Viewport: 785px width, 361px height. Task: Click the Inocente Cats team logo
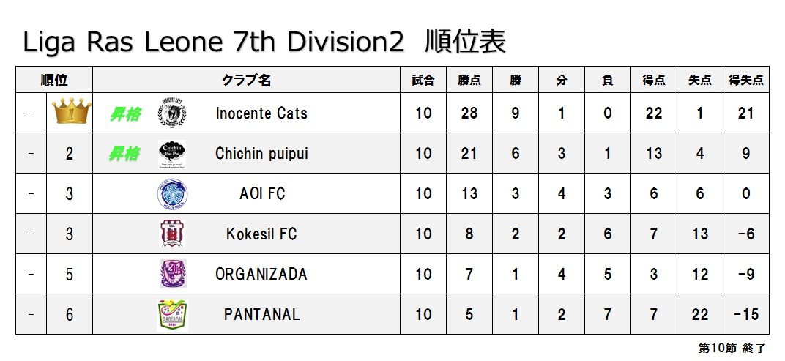pos(171,112)
